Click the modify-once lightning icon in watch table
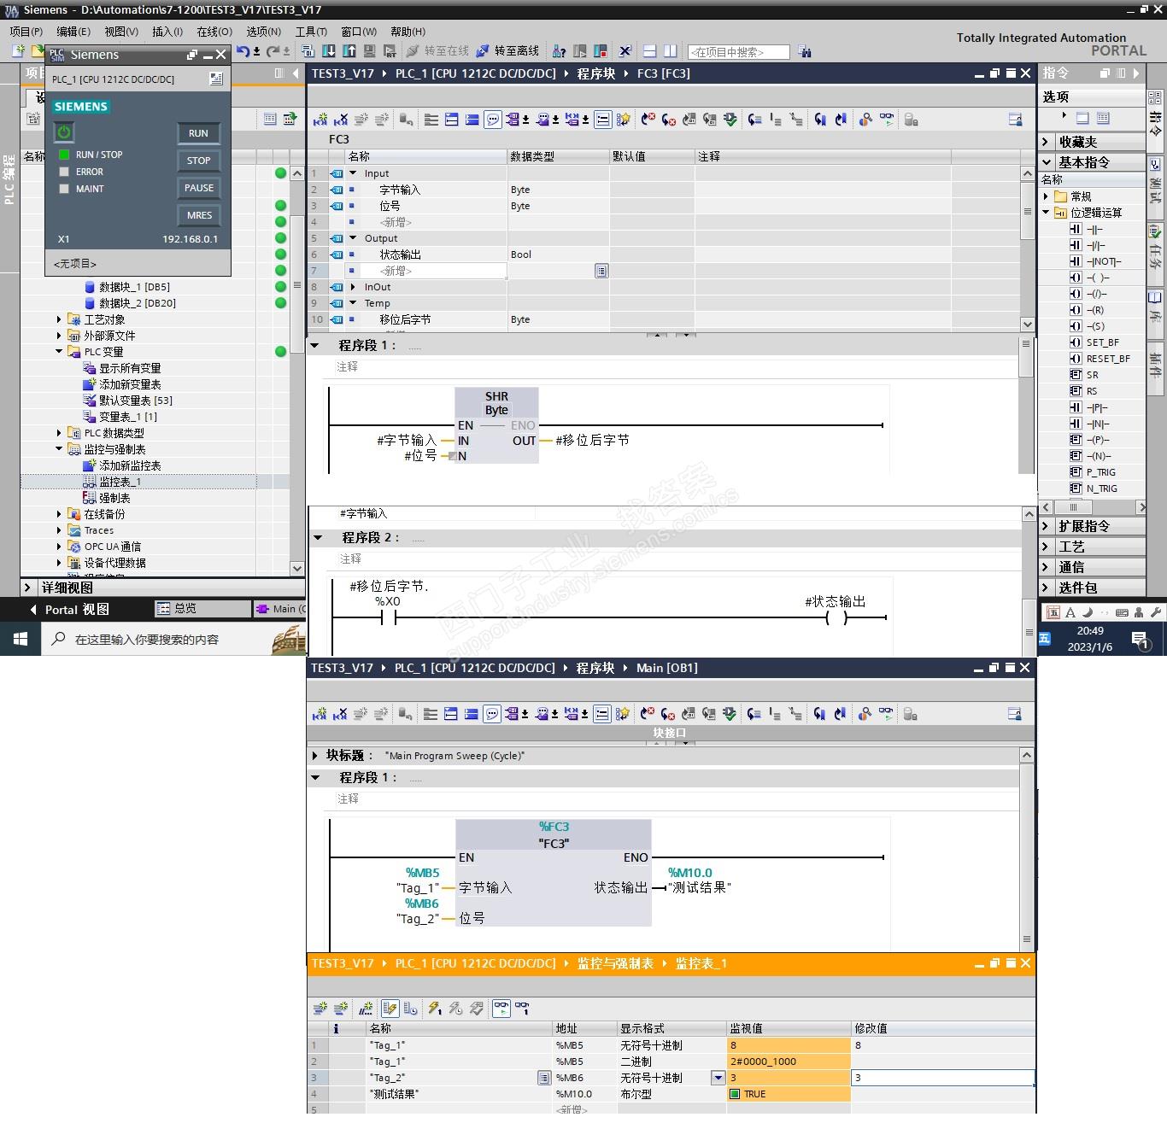The image size is (1167, 1123). (435, 1009)
